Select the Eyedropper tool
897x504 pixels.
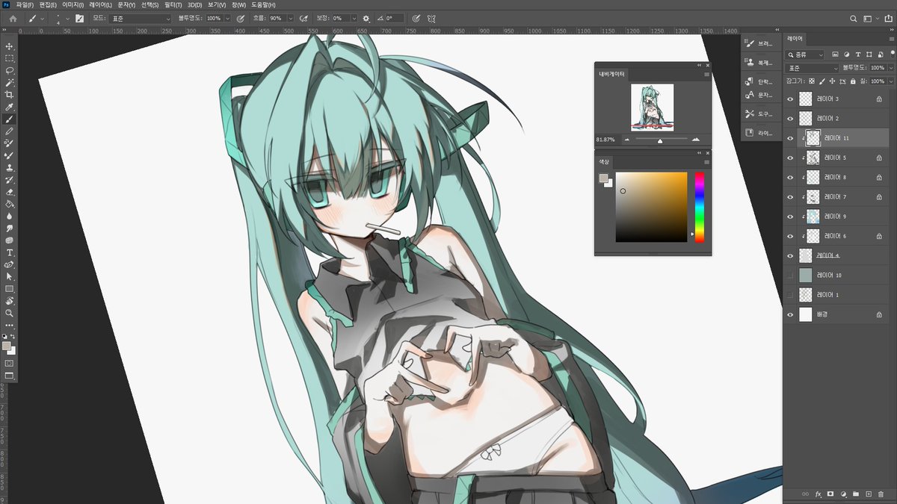pos(10,107)
